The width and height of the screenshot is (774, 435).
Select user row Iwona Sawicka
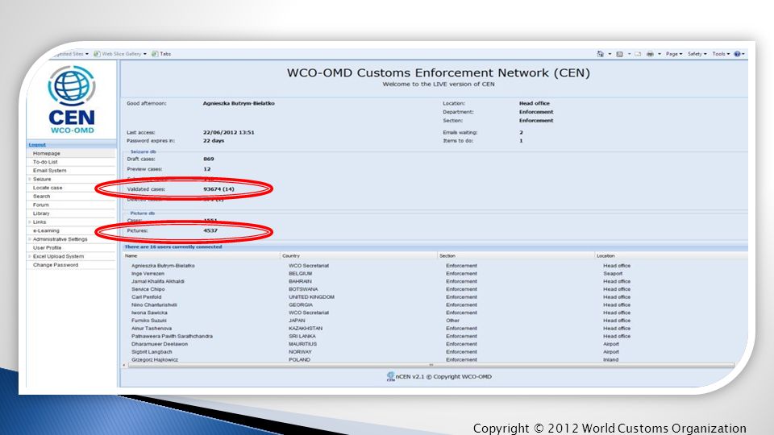[x=149, y=313]
